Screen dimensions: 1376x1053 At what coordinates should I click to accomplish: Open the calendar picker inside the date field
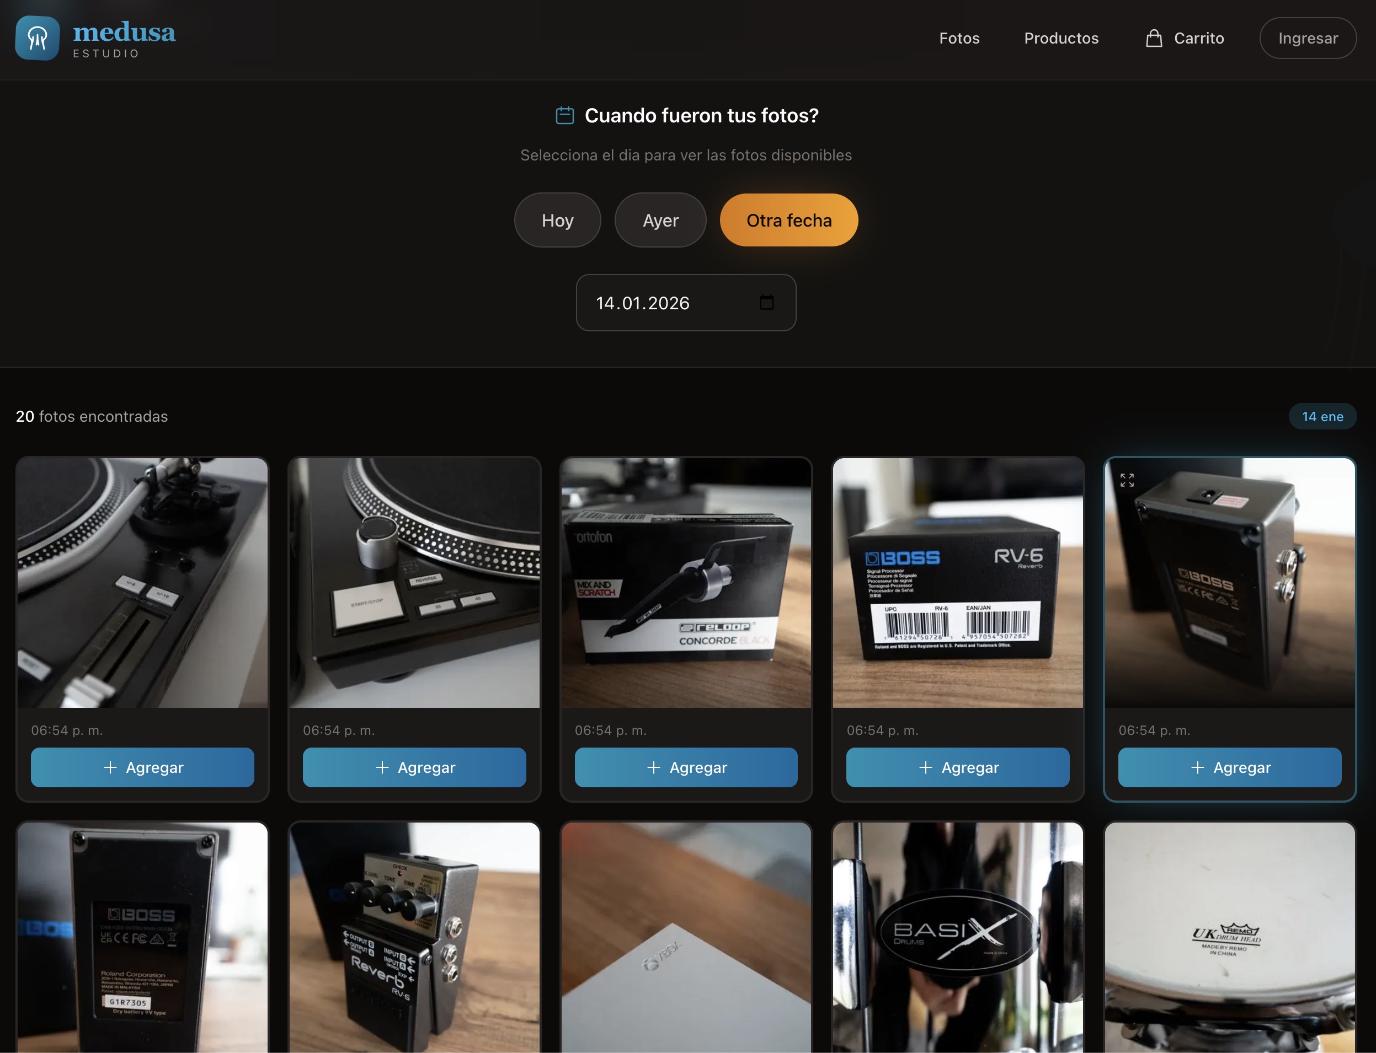[766, 302]
